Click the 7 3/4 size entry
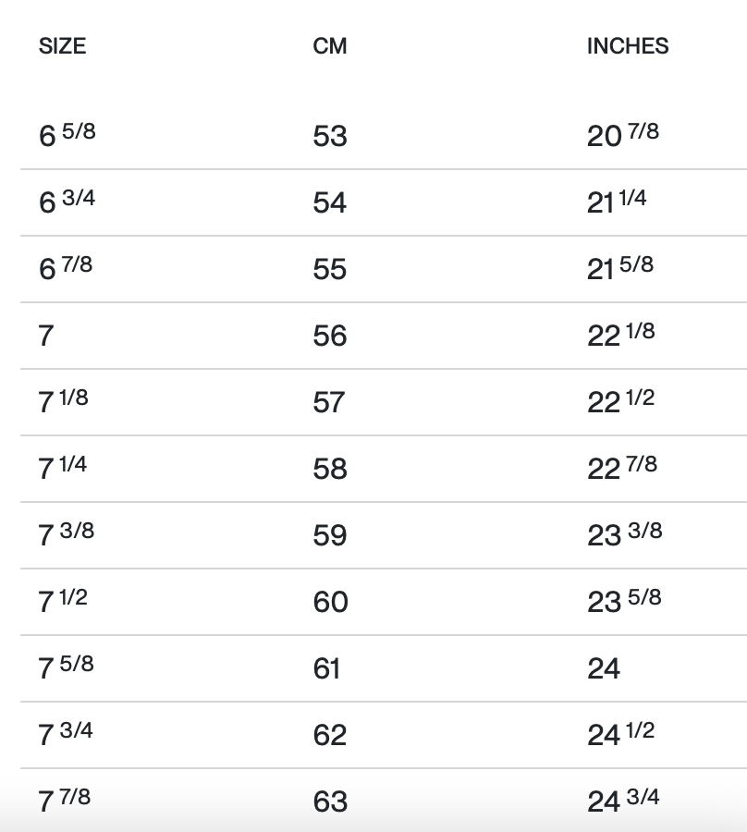 tap(66, 734)
